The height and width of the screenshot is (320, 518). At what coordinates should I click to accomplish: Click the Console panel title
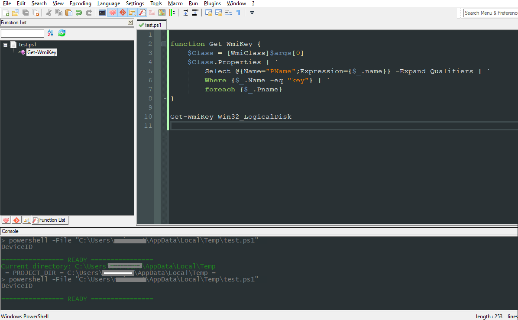(10, 231)
